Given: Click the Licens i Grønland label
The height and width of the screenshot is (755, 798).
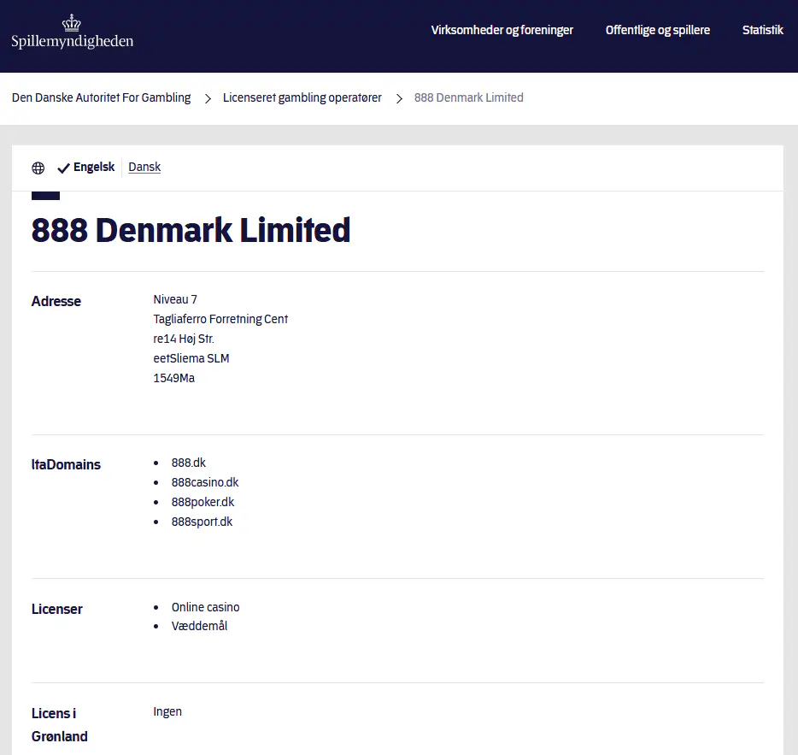Looking at the screenshot, I should click(x=60, y=725).
